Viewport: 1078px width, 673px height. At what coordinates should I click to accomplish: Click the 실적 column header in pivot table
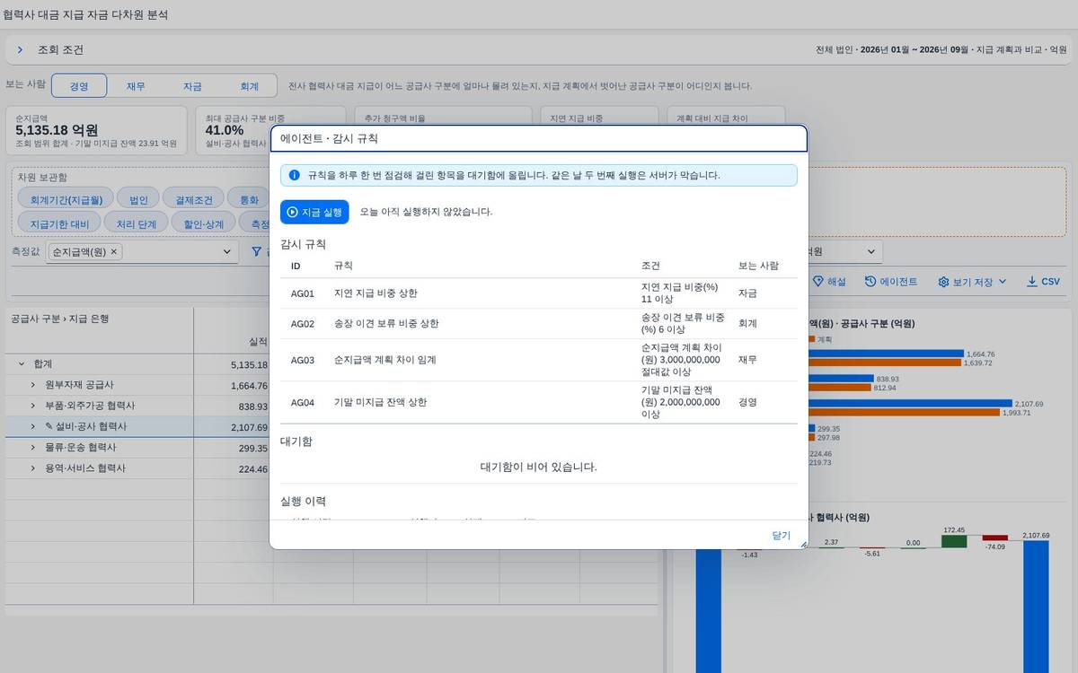pos(257,342)
